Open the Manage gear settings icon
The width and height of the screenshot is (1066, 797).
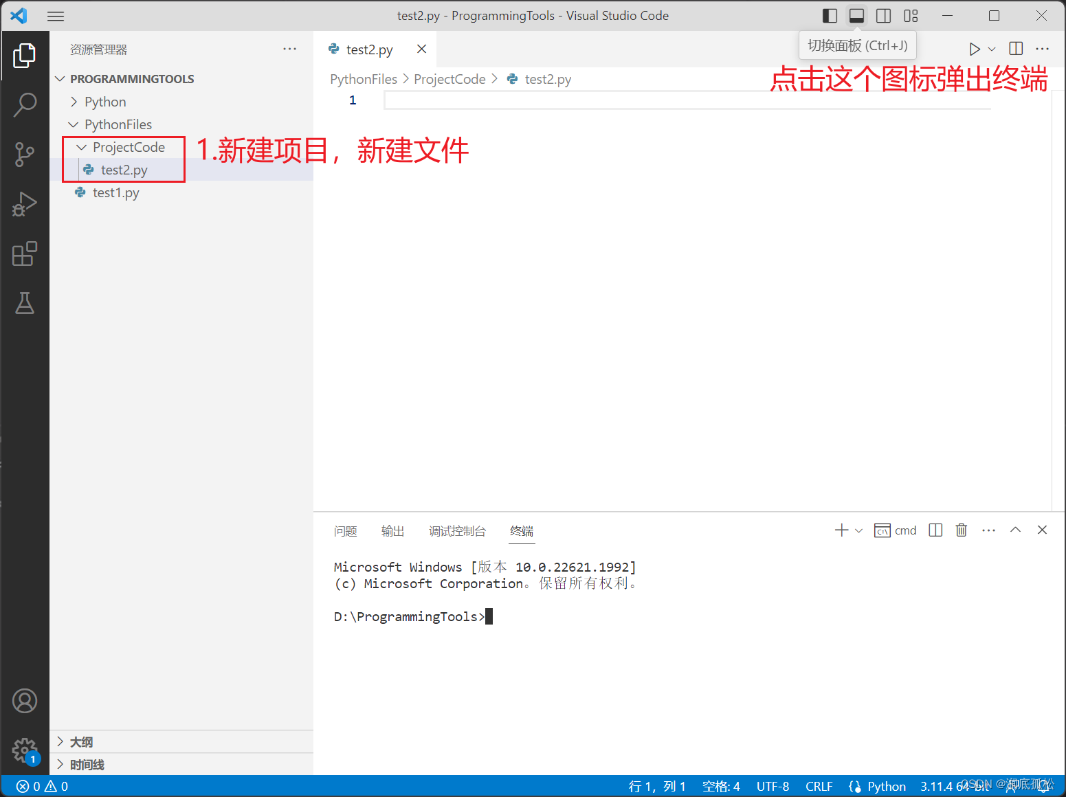25,750
